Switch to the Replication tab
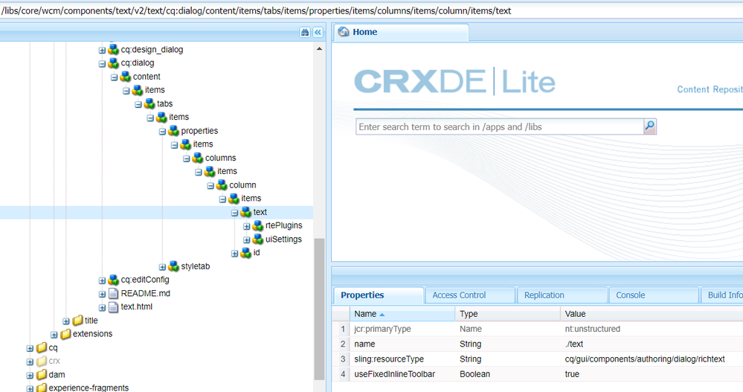This screenshot has width=743, height=392. point(544,295)
